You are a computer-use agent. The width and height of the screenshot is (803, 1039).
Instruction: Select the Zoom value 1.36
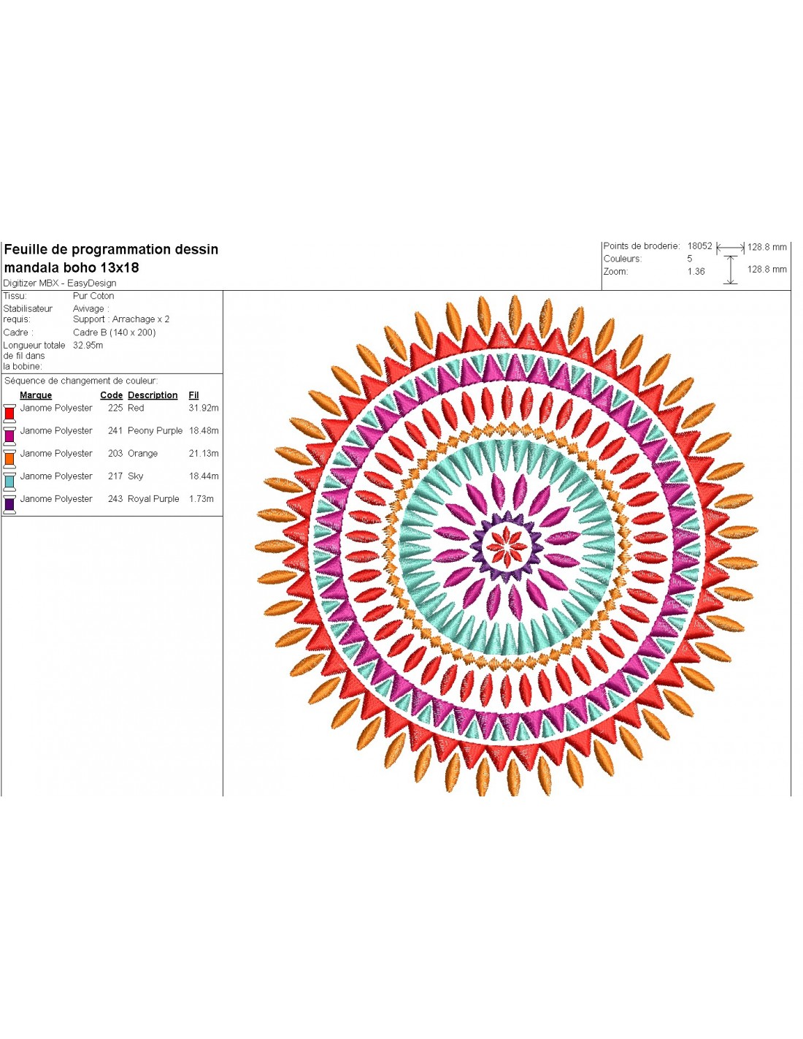pyautogui.click(x=696, y=271)
